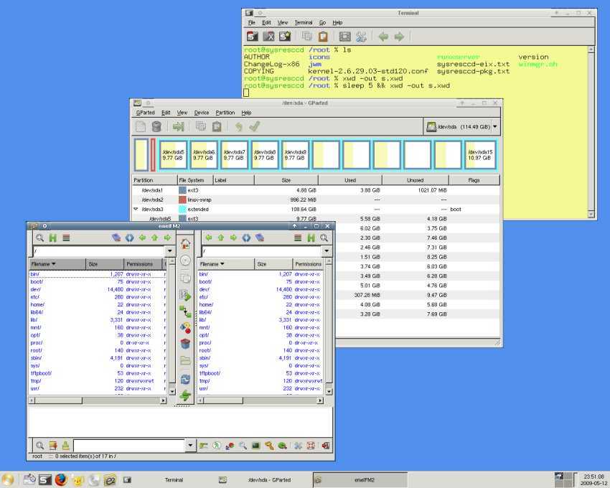Click the Undo arrow icon in GParted
The width and height of the screenshot is (610, 488).
238,127
